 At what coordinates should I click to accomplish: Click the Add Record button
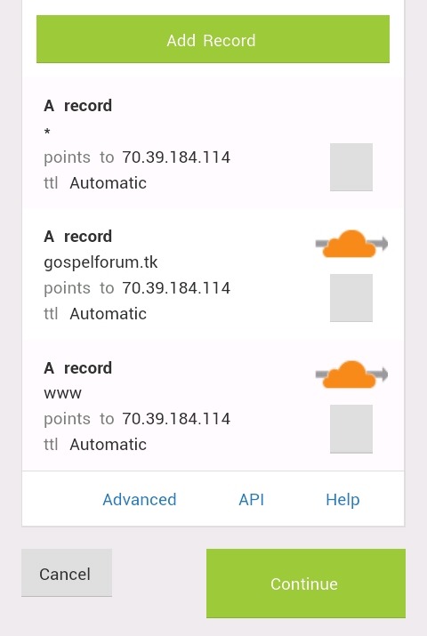coord(213,39)
